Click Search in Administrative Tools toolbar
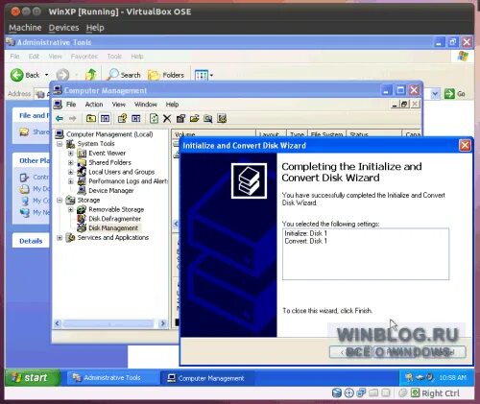 (124, 75)
